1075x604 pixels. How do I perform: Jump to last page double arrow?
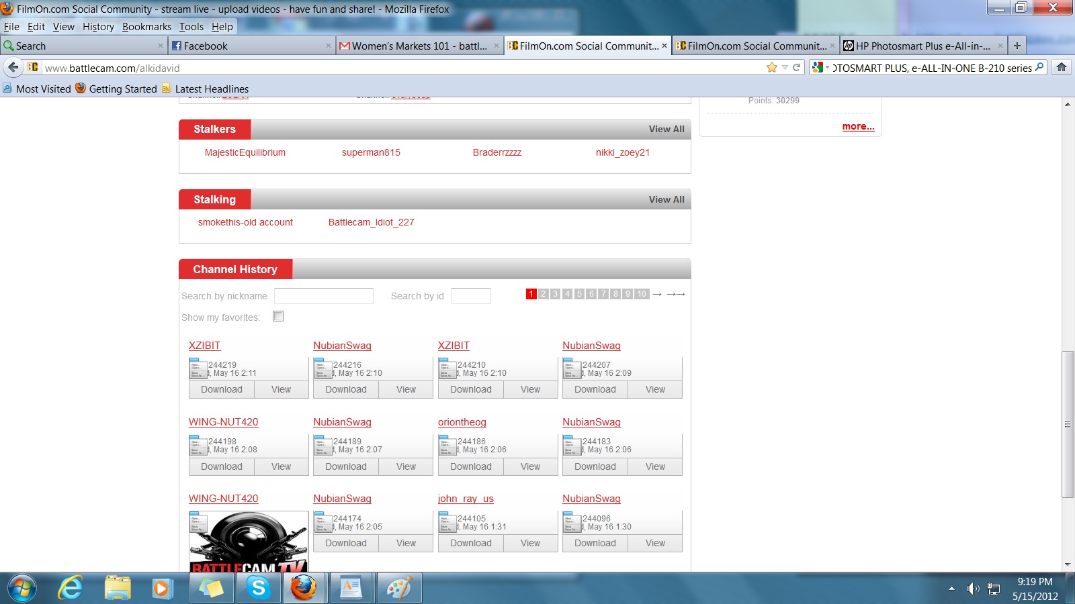tap(676, 294)
